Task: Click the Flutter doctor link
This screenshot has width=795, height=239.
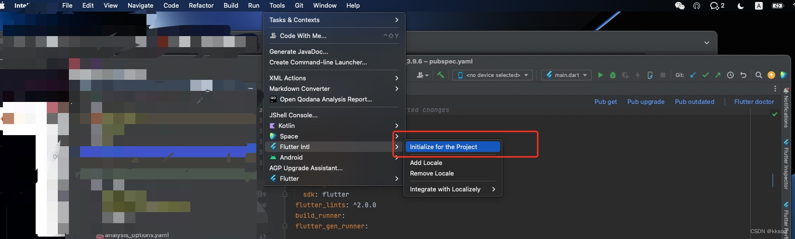Action: click(x=754, y=101)
